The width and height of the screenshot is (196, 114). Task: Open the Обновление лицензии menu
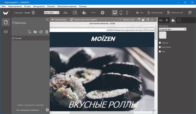(67, 6)
